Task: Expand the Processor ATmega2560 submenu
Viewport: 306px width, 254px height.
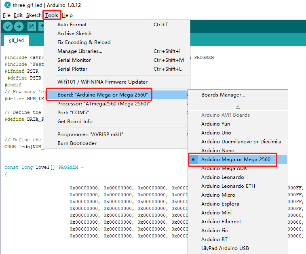Action: pos(103,104)
